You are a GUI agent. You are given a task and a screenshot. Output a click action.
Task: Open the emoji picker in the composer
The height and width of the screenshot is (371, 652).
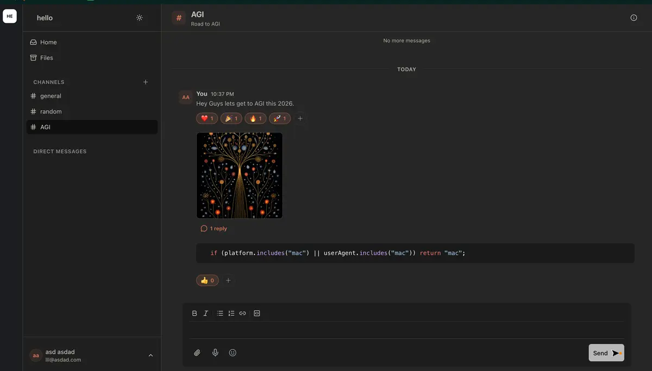(233, 352)
